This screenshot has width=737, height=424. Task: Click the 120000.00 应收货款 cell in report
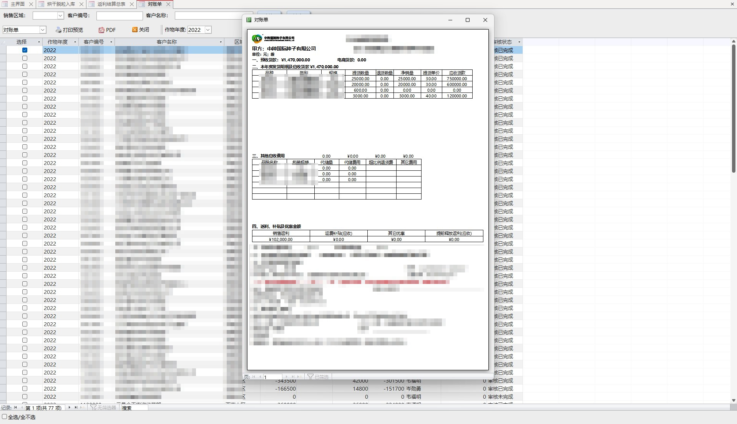(457, 96)
